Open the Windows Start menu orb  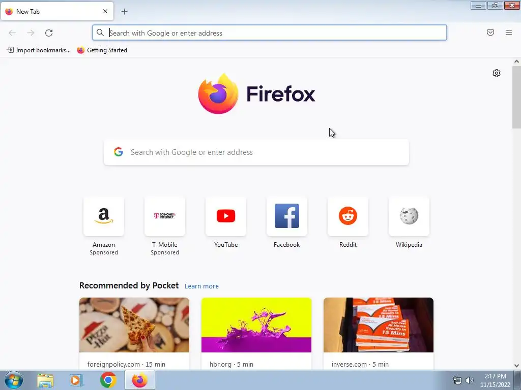click(x=14, y=380)
